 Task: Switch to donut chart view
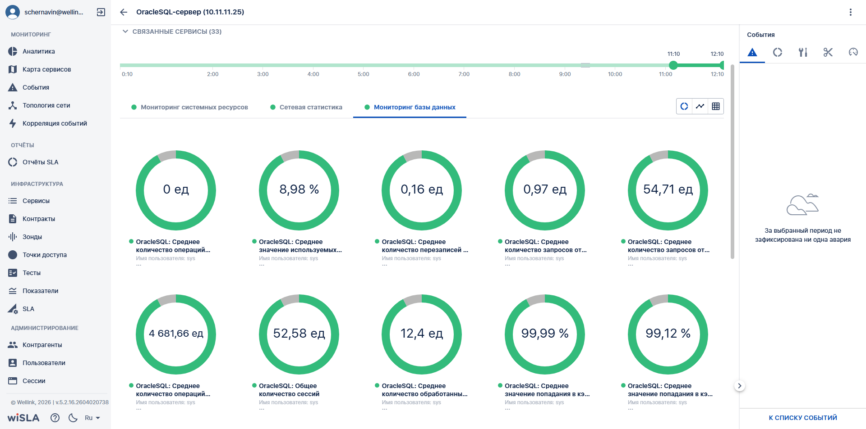[684, 106]
